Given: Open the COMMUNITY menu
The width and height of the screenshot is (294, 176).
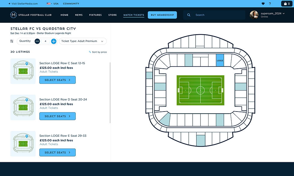Looking at the screenshot, I should click(x=71, y=4).
